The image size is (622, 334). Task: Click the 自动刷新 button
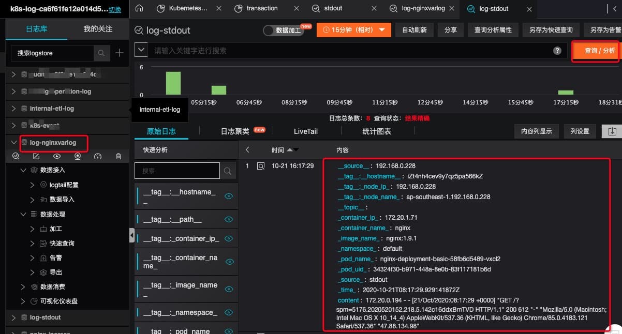pos(414,30)
